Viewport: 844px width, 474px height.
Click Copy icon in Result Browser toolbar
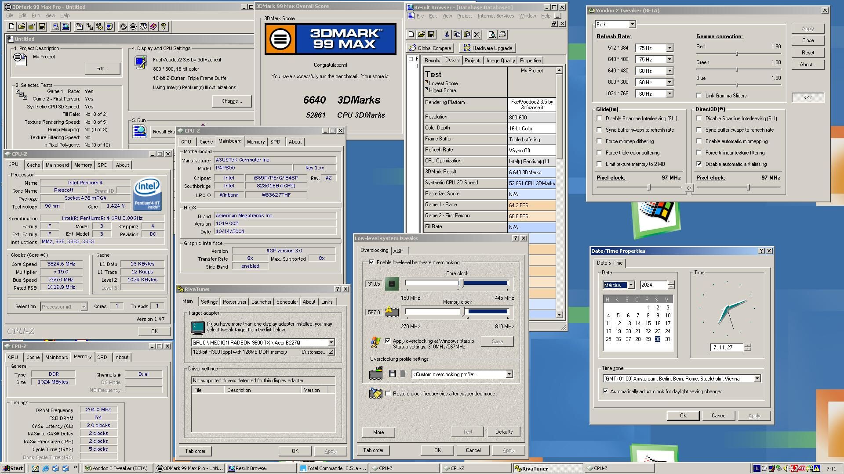457,34
